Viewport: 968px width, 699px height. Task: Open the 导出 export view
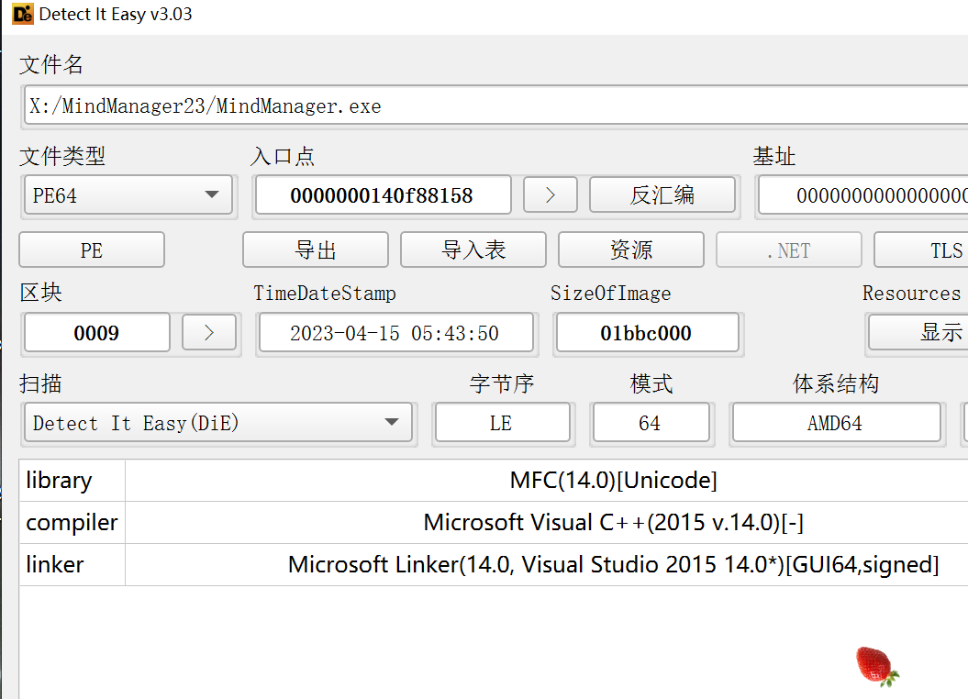pos(316,250)
